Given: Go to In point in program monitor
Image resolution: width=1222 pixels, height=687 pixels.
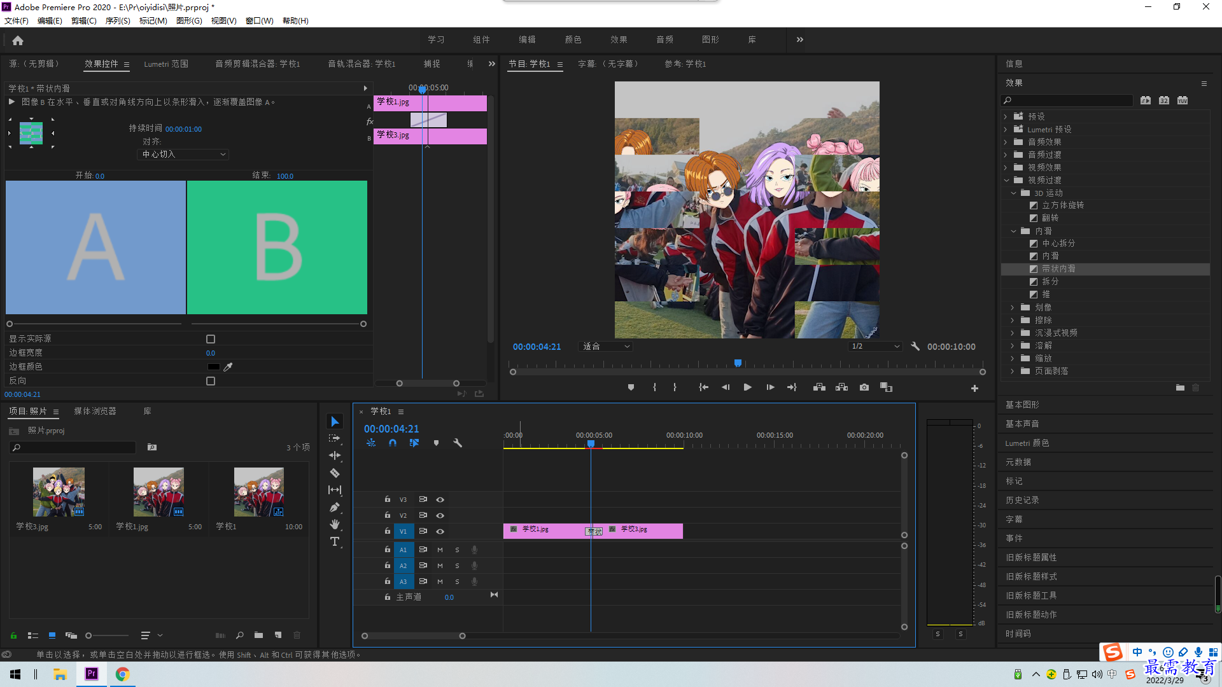Looking at the screenshot, I should (x=703, y=387).
